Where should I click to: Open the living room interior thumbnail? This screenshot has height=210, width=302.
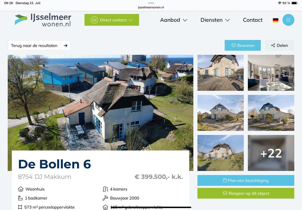click(271, 73)
